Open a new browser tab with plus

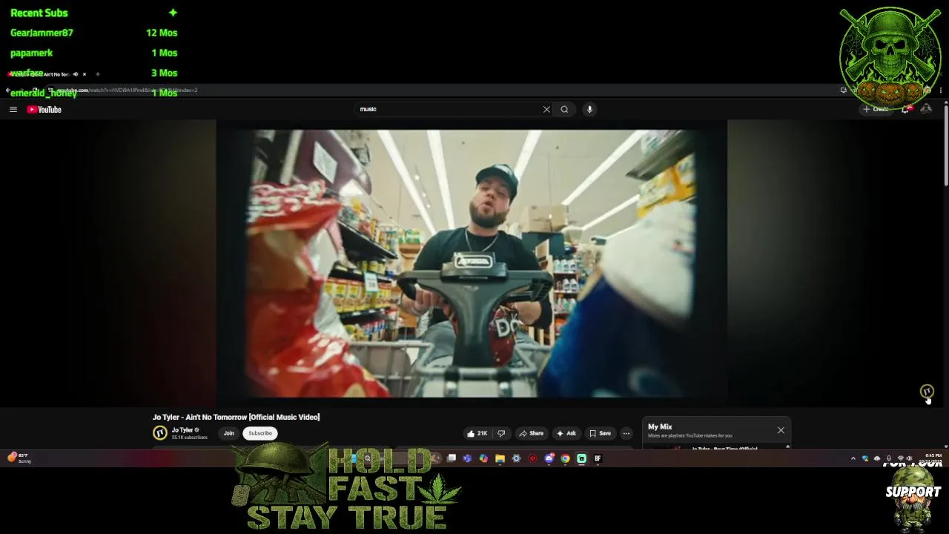(x=97, y=74)
